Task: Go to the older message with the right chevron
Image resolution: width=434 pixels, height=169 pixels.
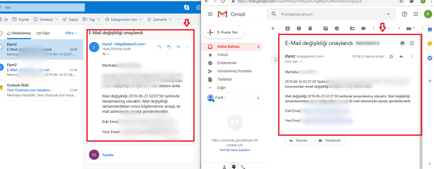Action: (x=399, y=28)
